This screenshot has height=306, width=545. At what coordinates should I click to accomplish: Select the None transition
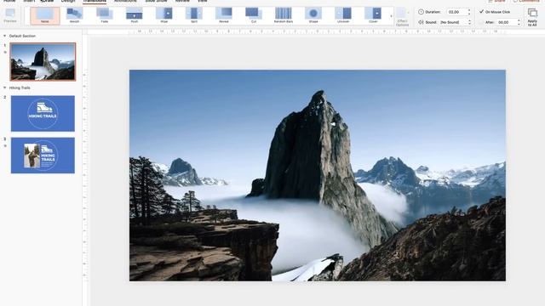tap(45, 15)
